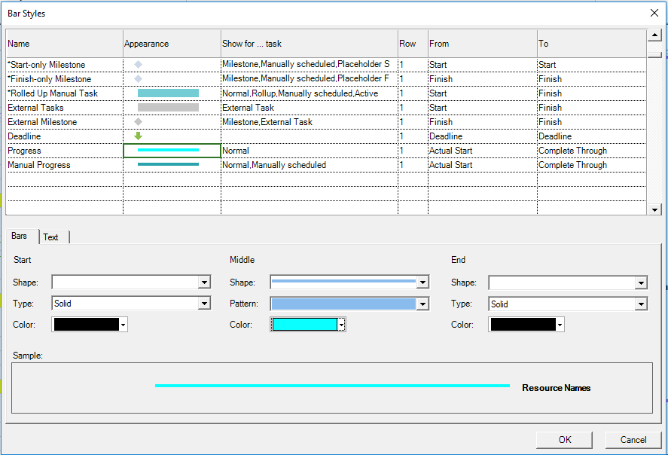Click the Deadline green arrow appearance
The width and height of the screenshot is (668, 455).
[138, 136]
